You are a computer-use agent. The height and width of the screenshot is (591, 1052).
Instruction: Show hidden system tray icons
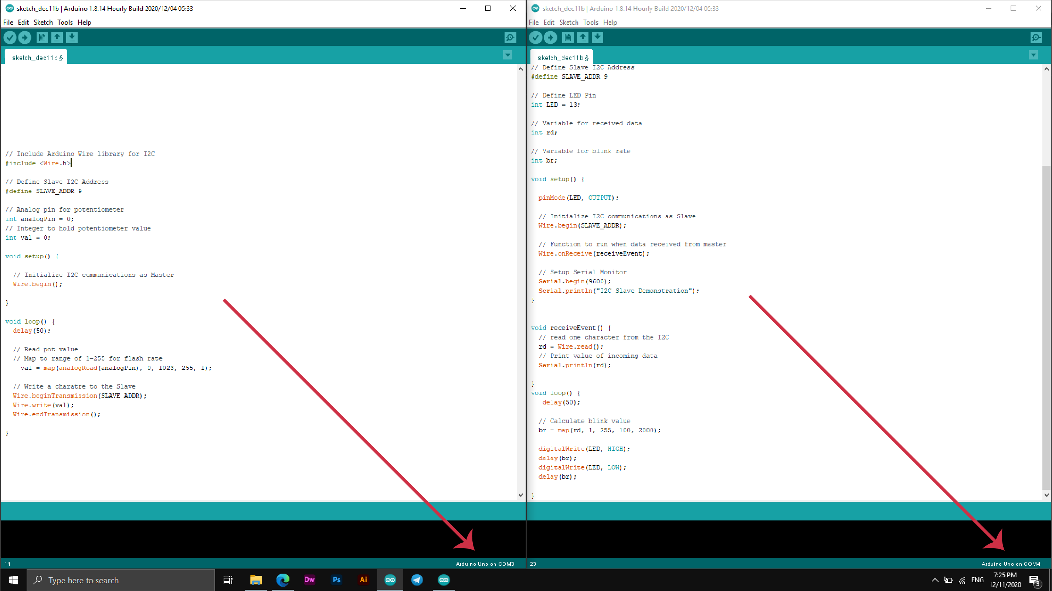(x=935, y=580)
